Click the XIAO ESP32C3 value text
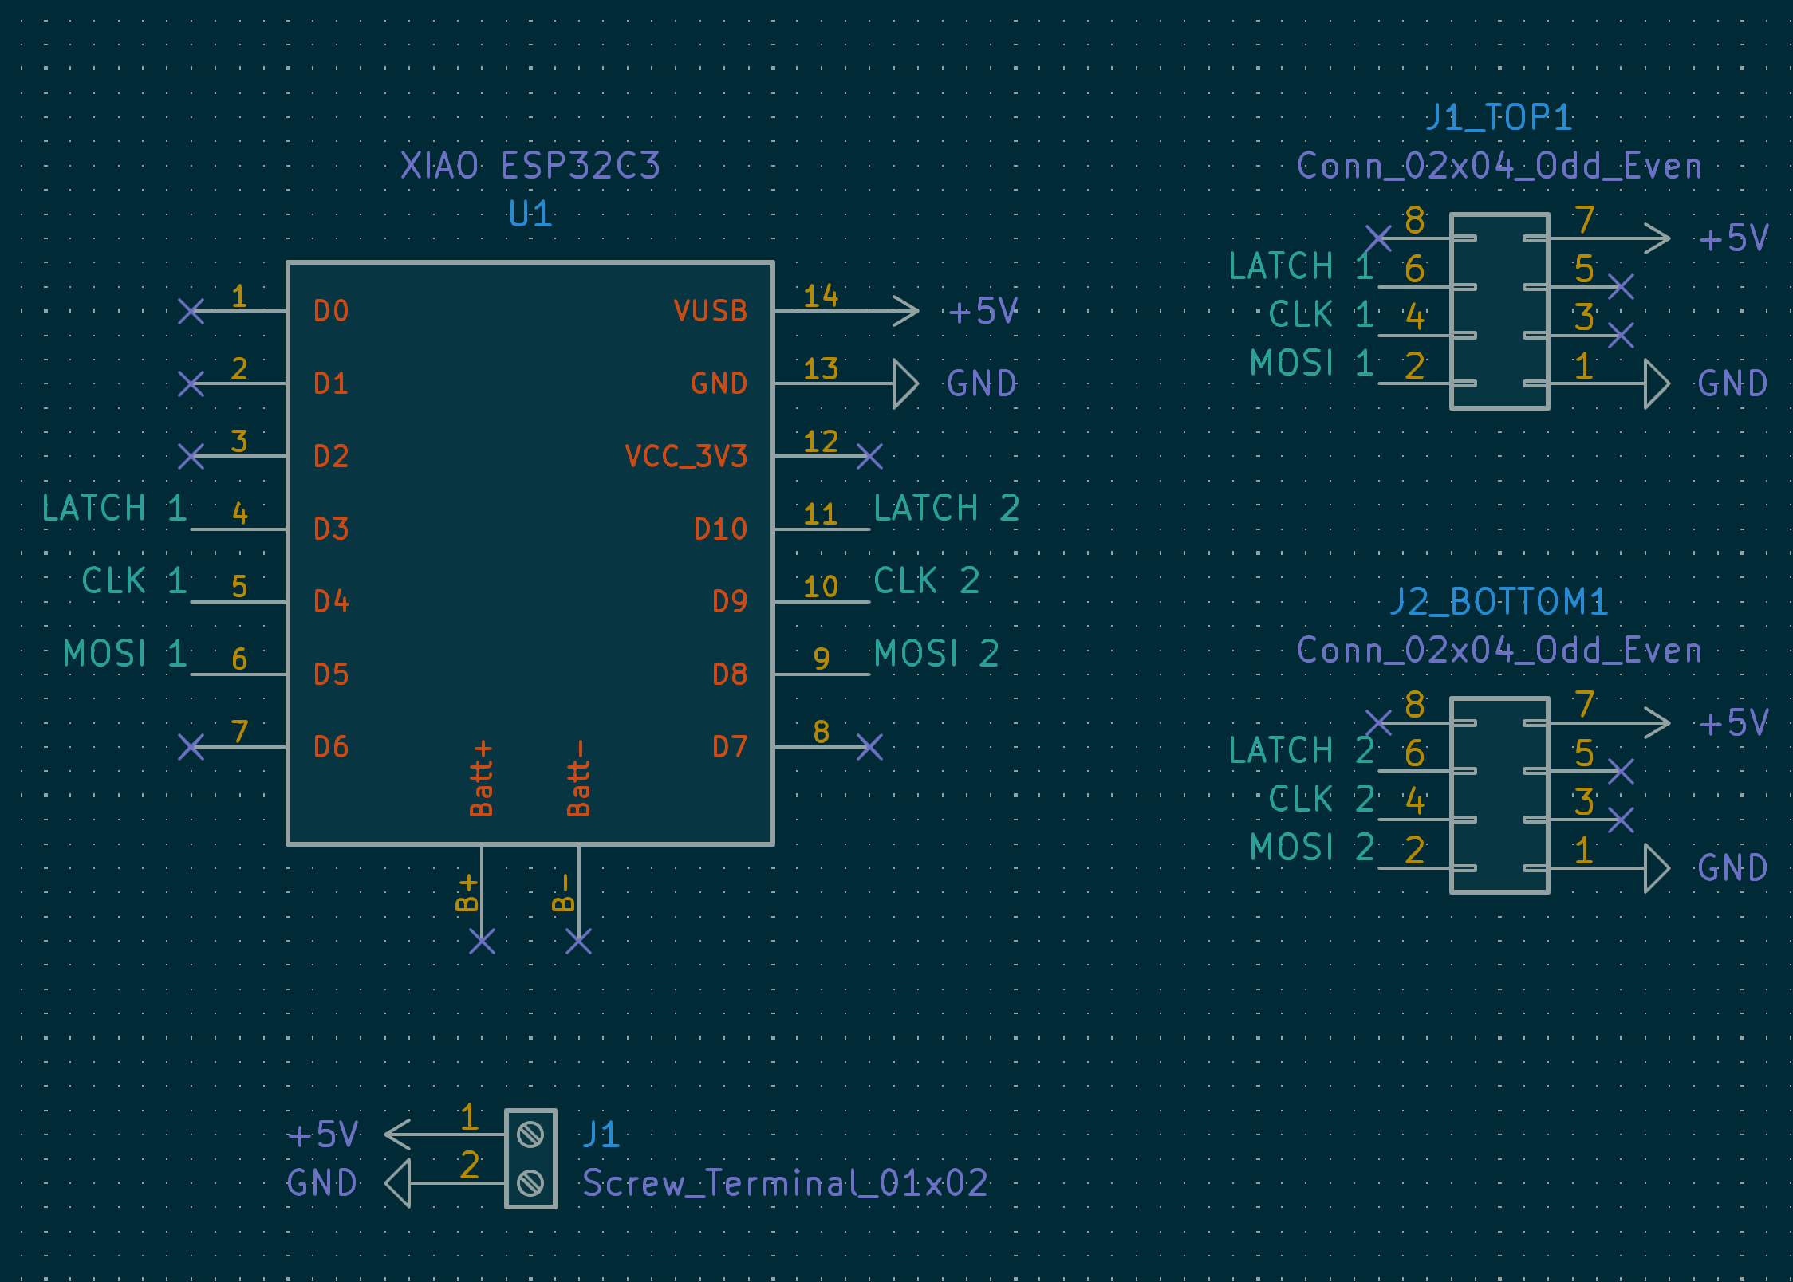The image size is (1793, 1282). [530, 166]
